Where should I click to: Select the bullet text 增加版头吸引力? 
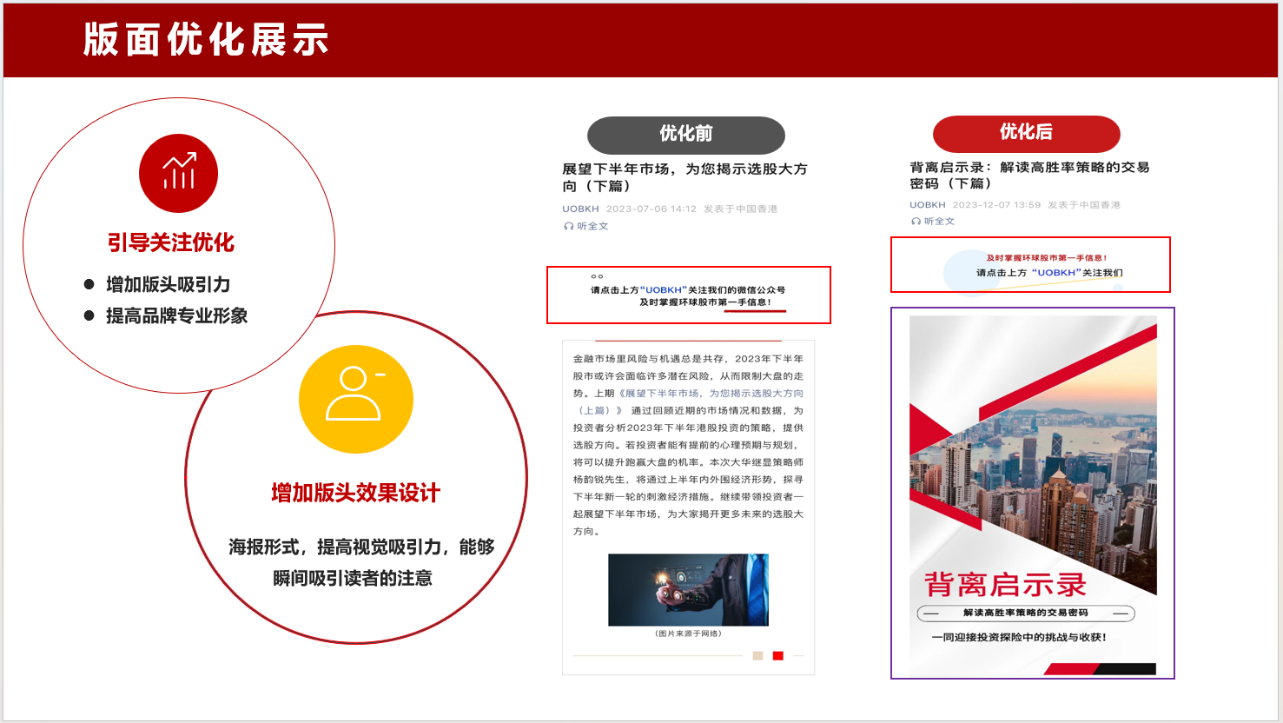169,284
